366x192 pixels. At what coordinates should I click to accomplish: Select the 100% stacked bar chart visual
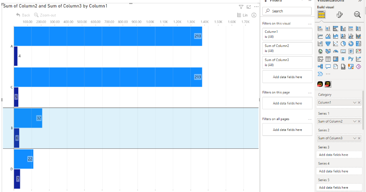click(351, 29)
